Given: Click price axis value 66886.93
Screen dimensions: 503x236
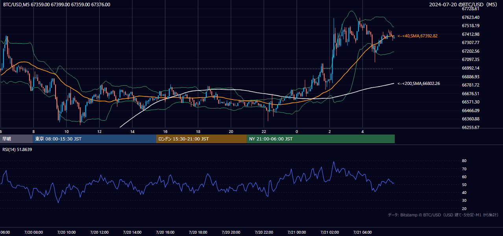Looking at the screenshot, I should 471,77.
